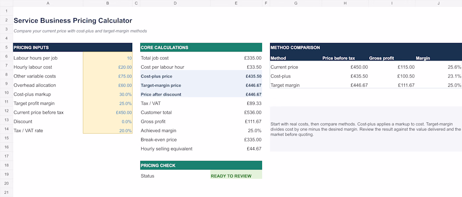Click the Current price row label in comparison

click(x=284, y=67)
